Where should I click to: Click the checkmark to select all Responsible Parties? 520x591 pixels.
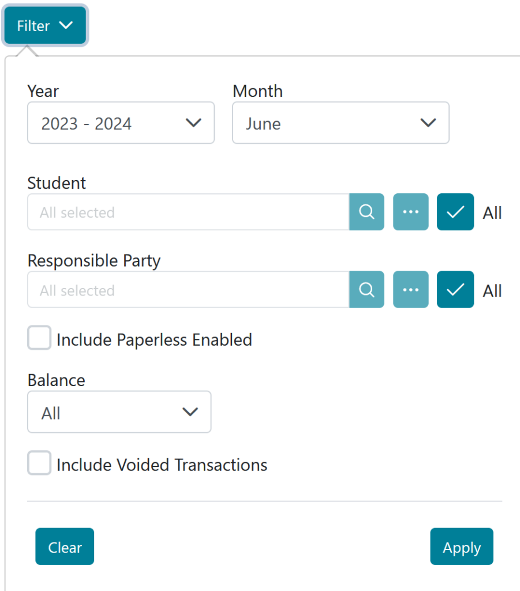455,290
